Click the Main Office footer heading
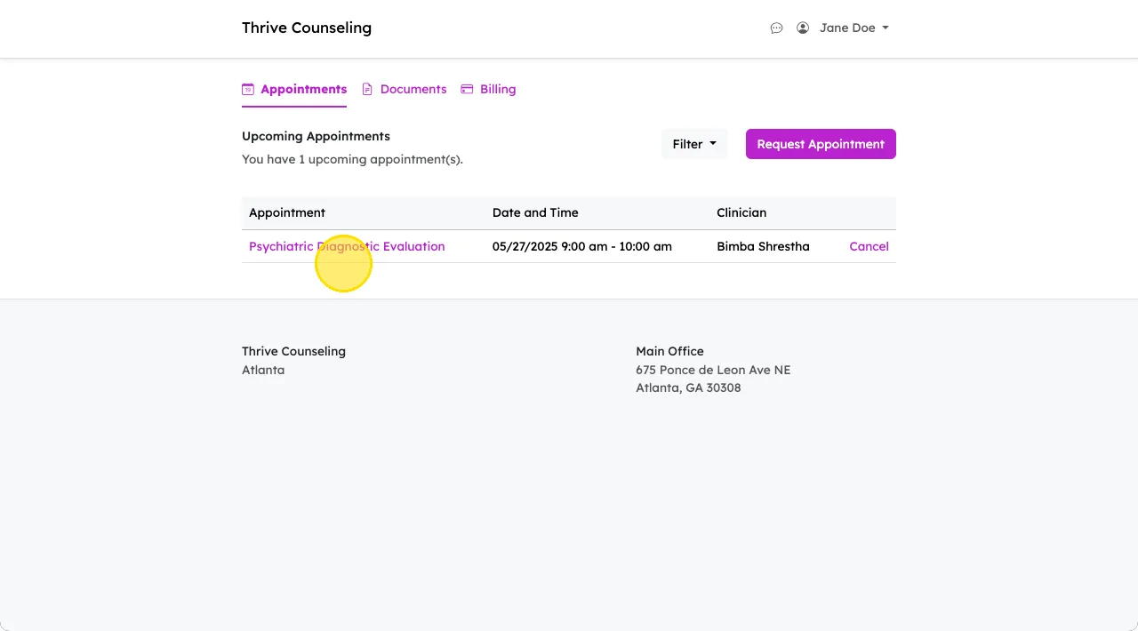Image resolution: width=1138 pixels, height=631 pixels. tap(669, 352)
